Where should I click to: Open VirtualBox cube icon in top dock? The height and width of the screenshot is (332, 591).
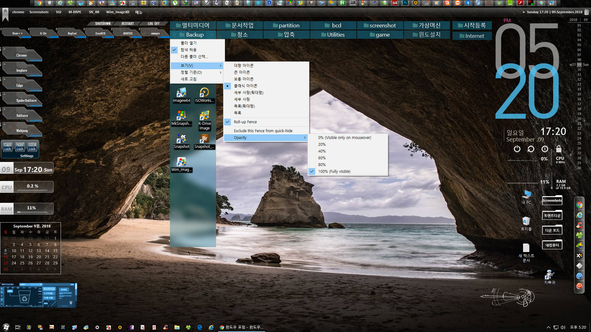[154, 3]
